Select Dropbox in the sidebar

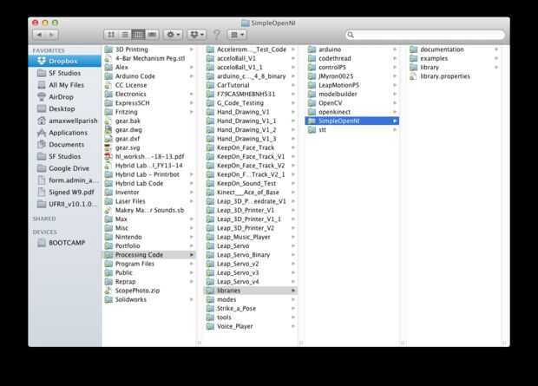point(65,61)
